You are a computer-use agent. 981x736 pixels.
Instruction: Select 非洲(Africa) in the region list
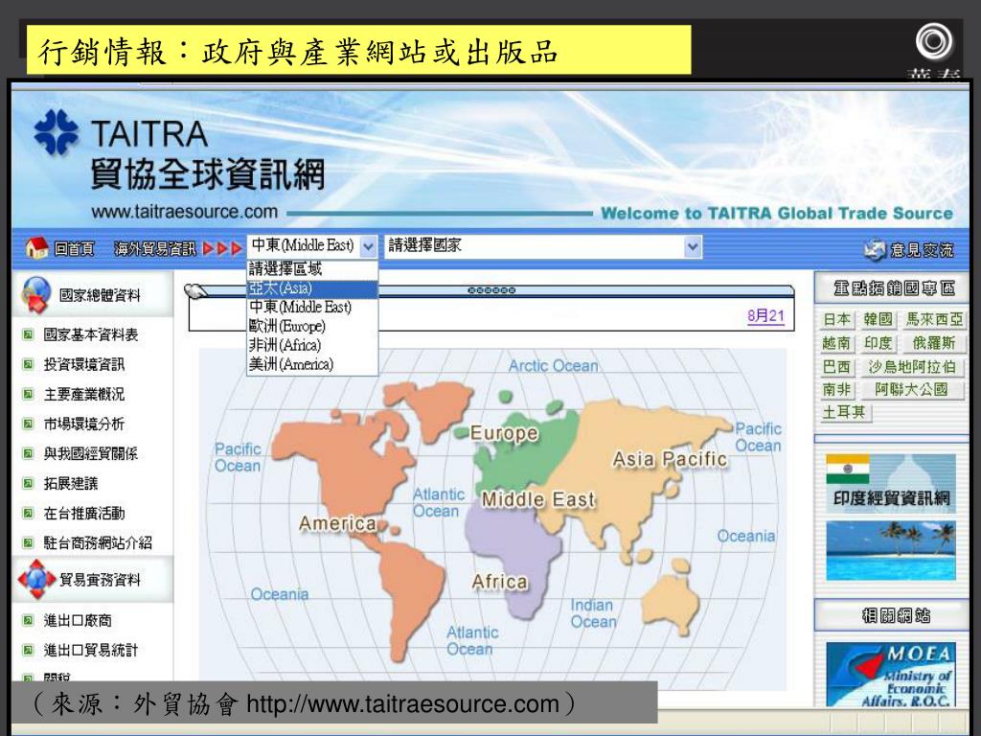pyautogui.click(x=312, y=345)
